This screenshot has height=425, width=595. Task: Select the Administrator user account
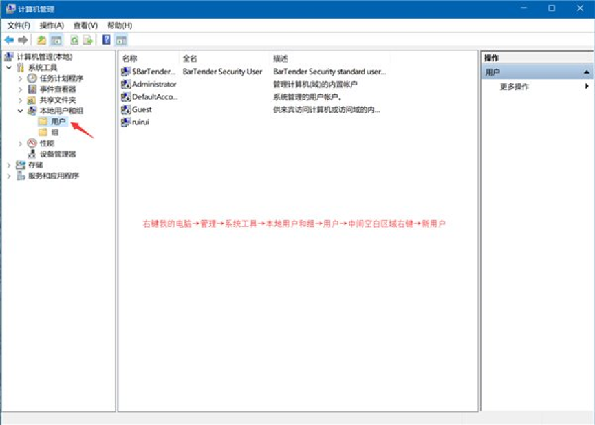tap(154, 84)
